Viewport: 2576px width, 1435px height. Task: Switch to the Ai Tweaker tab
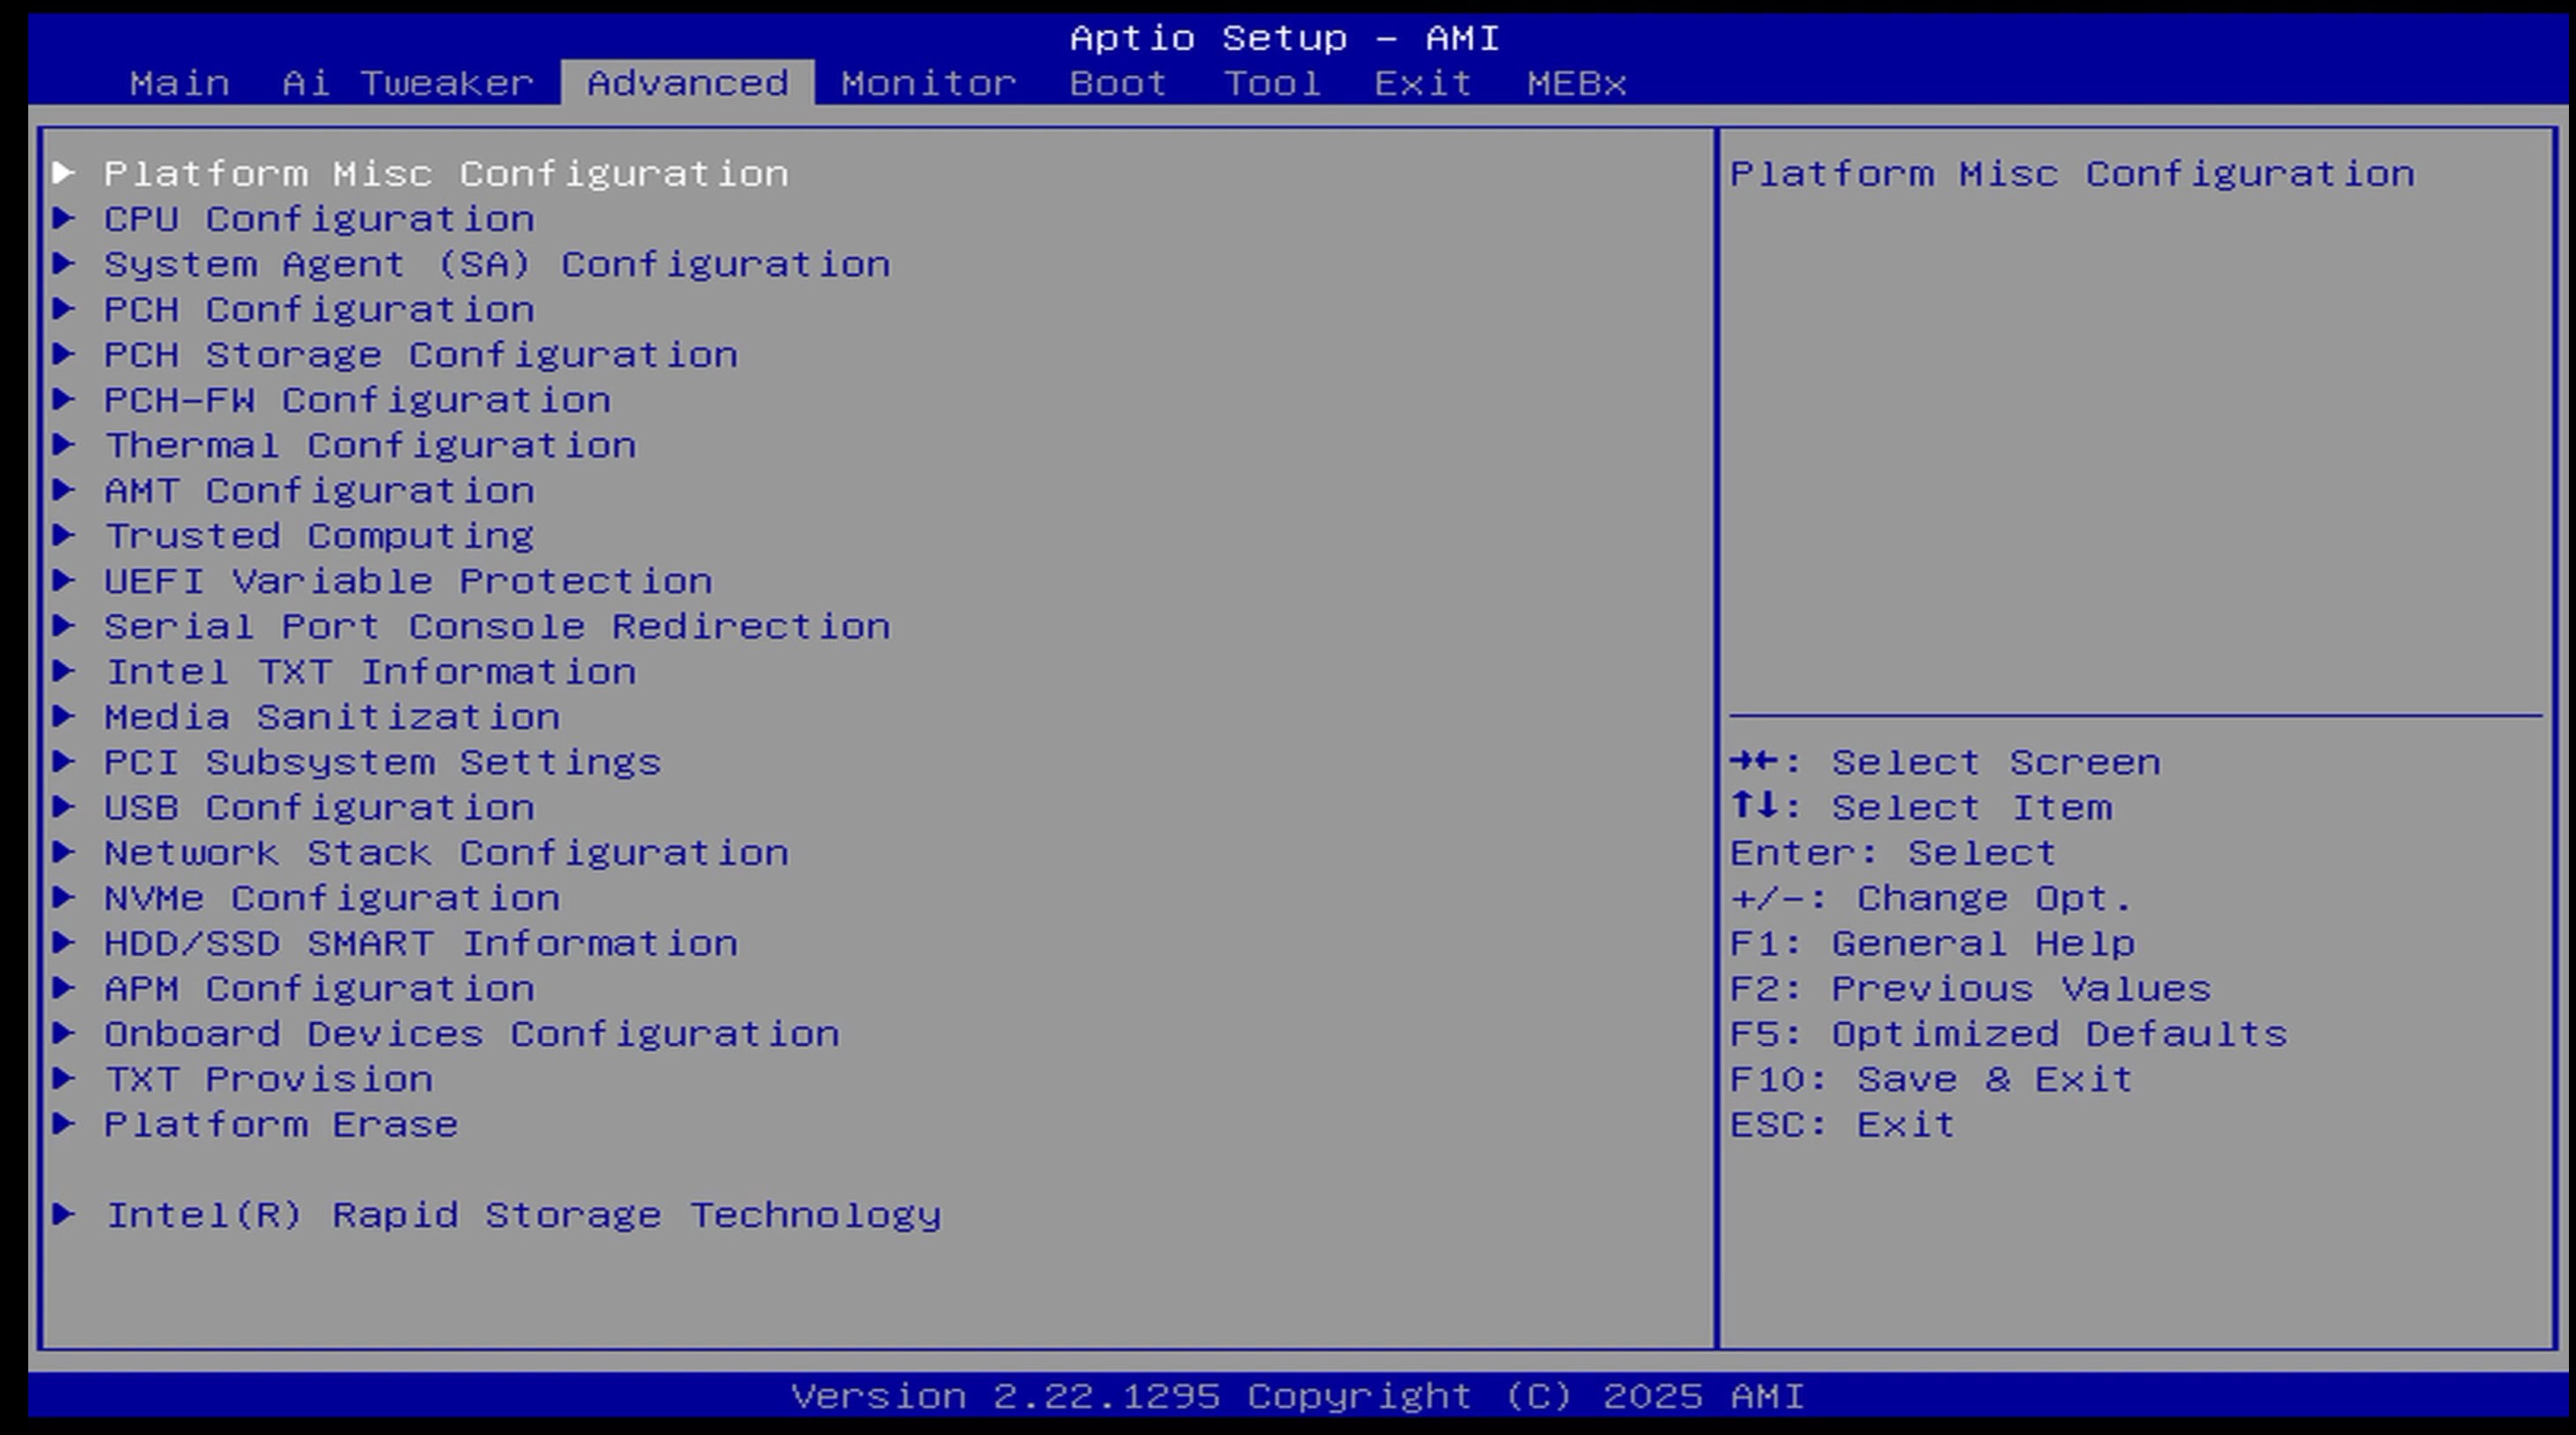(x=407, y=83)
